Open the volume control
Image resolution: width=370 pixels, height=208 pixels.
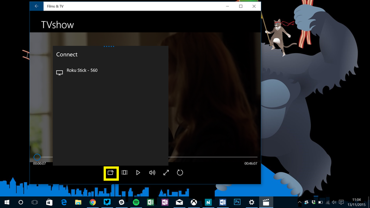pos(152,172)
